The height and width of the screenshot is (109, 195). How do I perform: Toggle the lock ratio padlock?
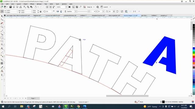(41, 12)
